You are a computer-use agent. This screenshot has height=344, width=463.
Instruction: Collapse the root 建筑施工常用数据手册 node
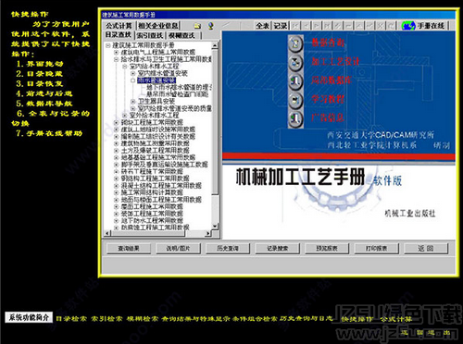[x=108, y=45]
